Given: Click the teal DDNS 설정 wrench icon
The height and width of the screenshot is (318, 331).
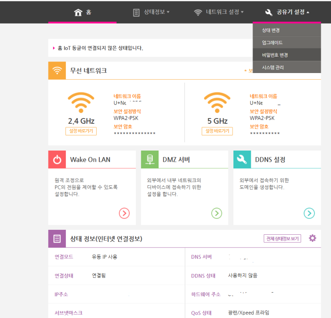Looking at the screenshot, I should tap(242, 159).
